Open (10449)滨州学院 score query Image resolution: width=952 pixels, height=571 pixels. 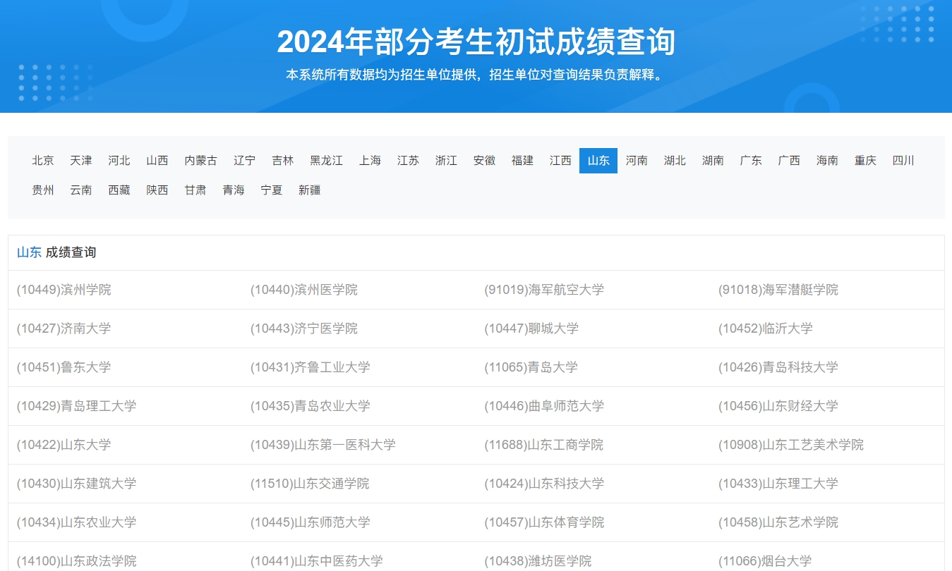tap(64, 290)
